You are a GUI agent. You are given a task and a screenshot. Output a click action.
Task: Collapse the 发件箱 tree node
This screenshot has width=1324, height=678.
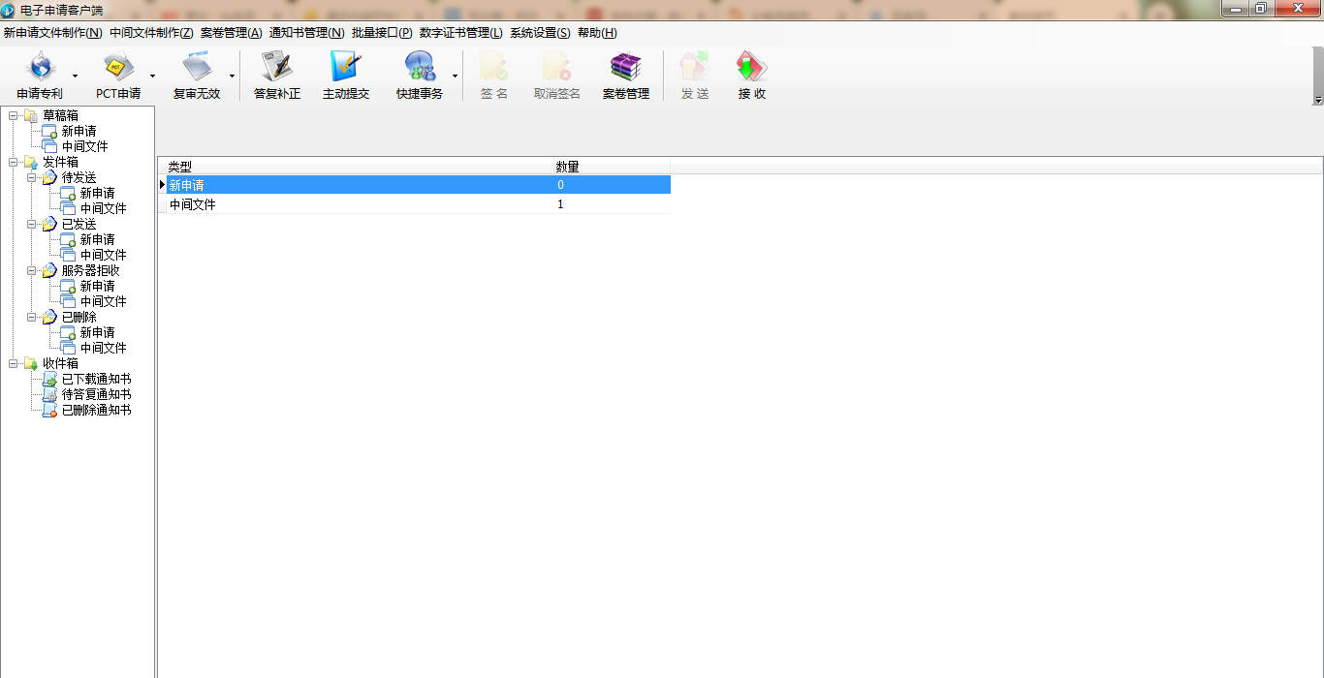click(x=14, y=163)
